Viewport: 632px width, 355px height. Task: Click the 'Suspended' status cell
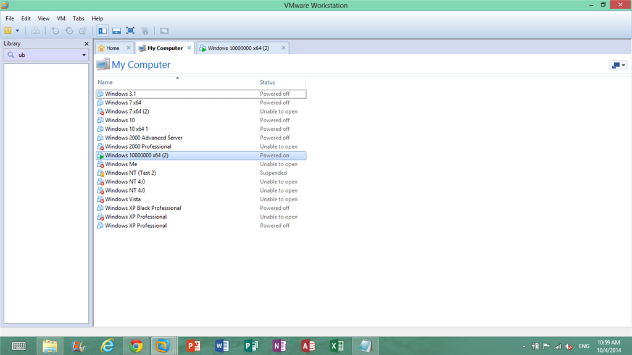[x=273, y=173]
